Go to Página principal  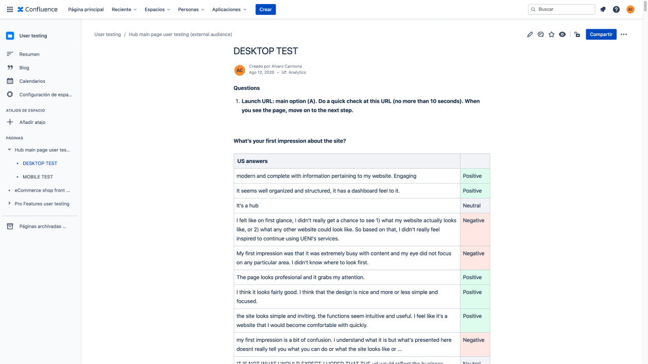pyautogui.click(x=86, y=9)
